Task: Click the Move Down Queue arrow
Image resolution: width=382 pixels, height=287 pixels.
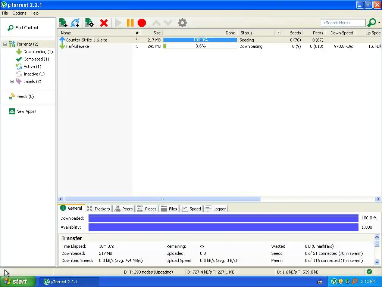Action: tap(168, 23)
